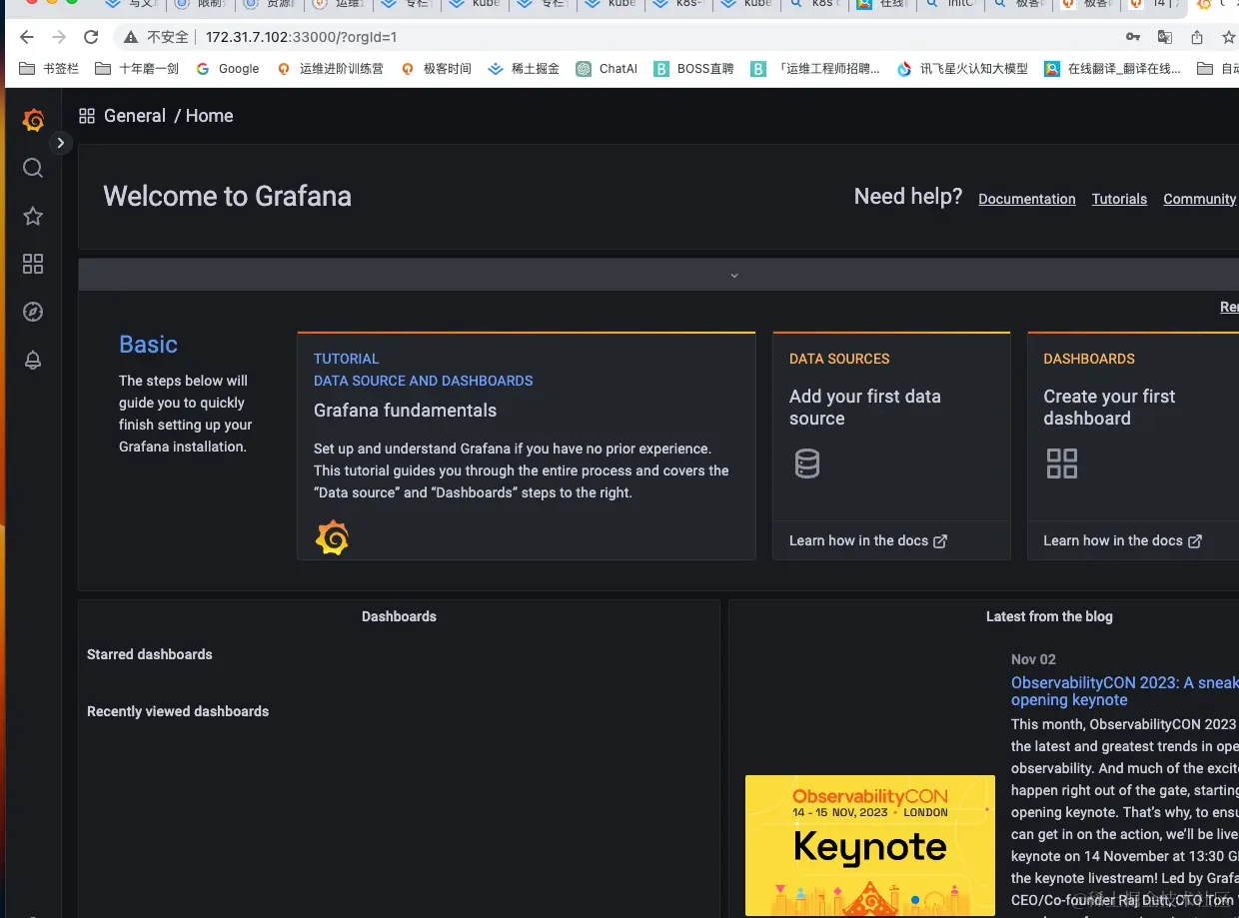Open the dashboard search magnifier icon
1239x918 pixels.
pyautogui.click(x=33, y=168)
